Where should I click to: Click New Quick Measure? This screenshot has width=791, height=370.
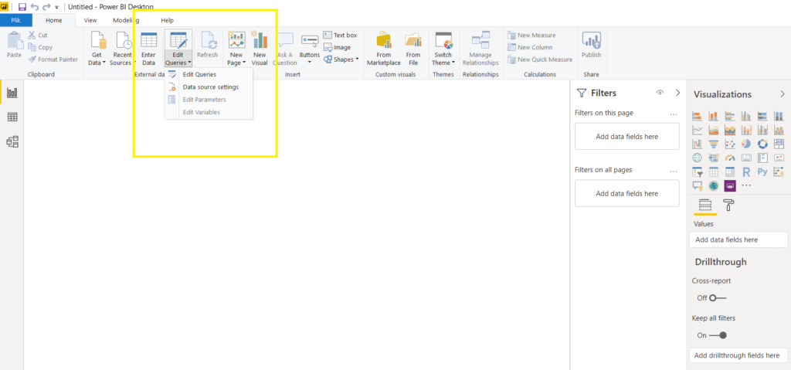coord(540,59)
